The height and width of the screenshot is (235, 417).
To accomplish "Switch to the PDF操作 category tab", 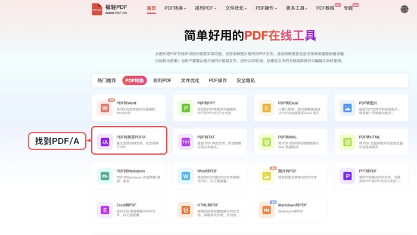I will 218,80.
